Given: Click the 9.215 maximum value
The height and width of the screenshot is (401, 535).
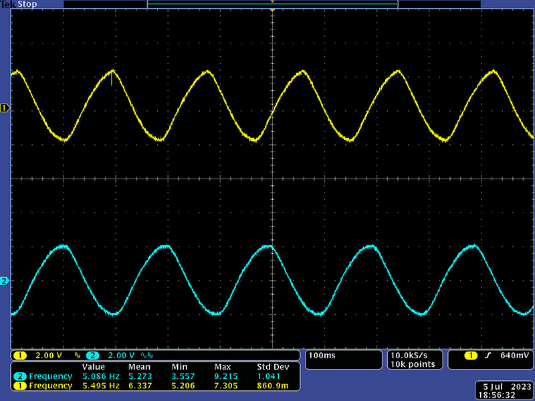Looking at the screenshot, I should [x=226, y=376].
